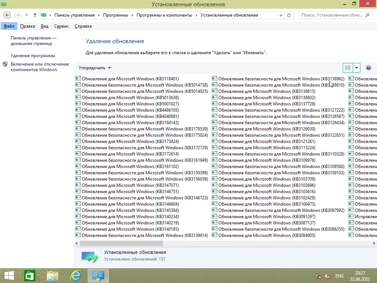Go up one folder level

[35, 15]
